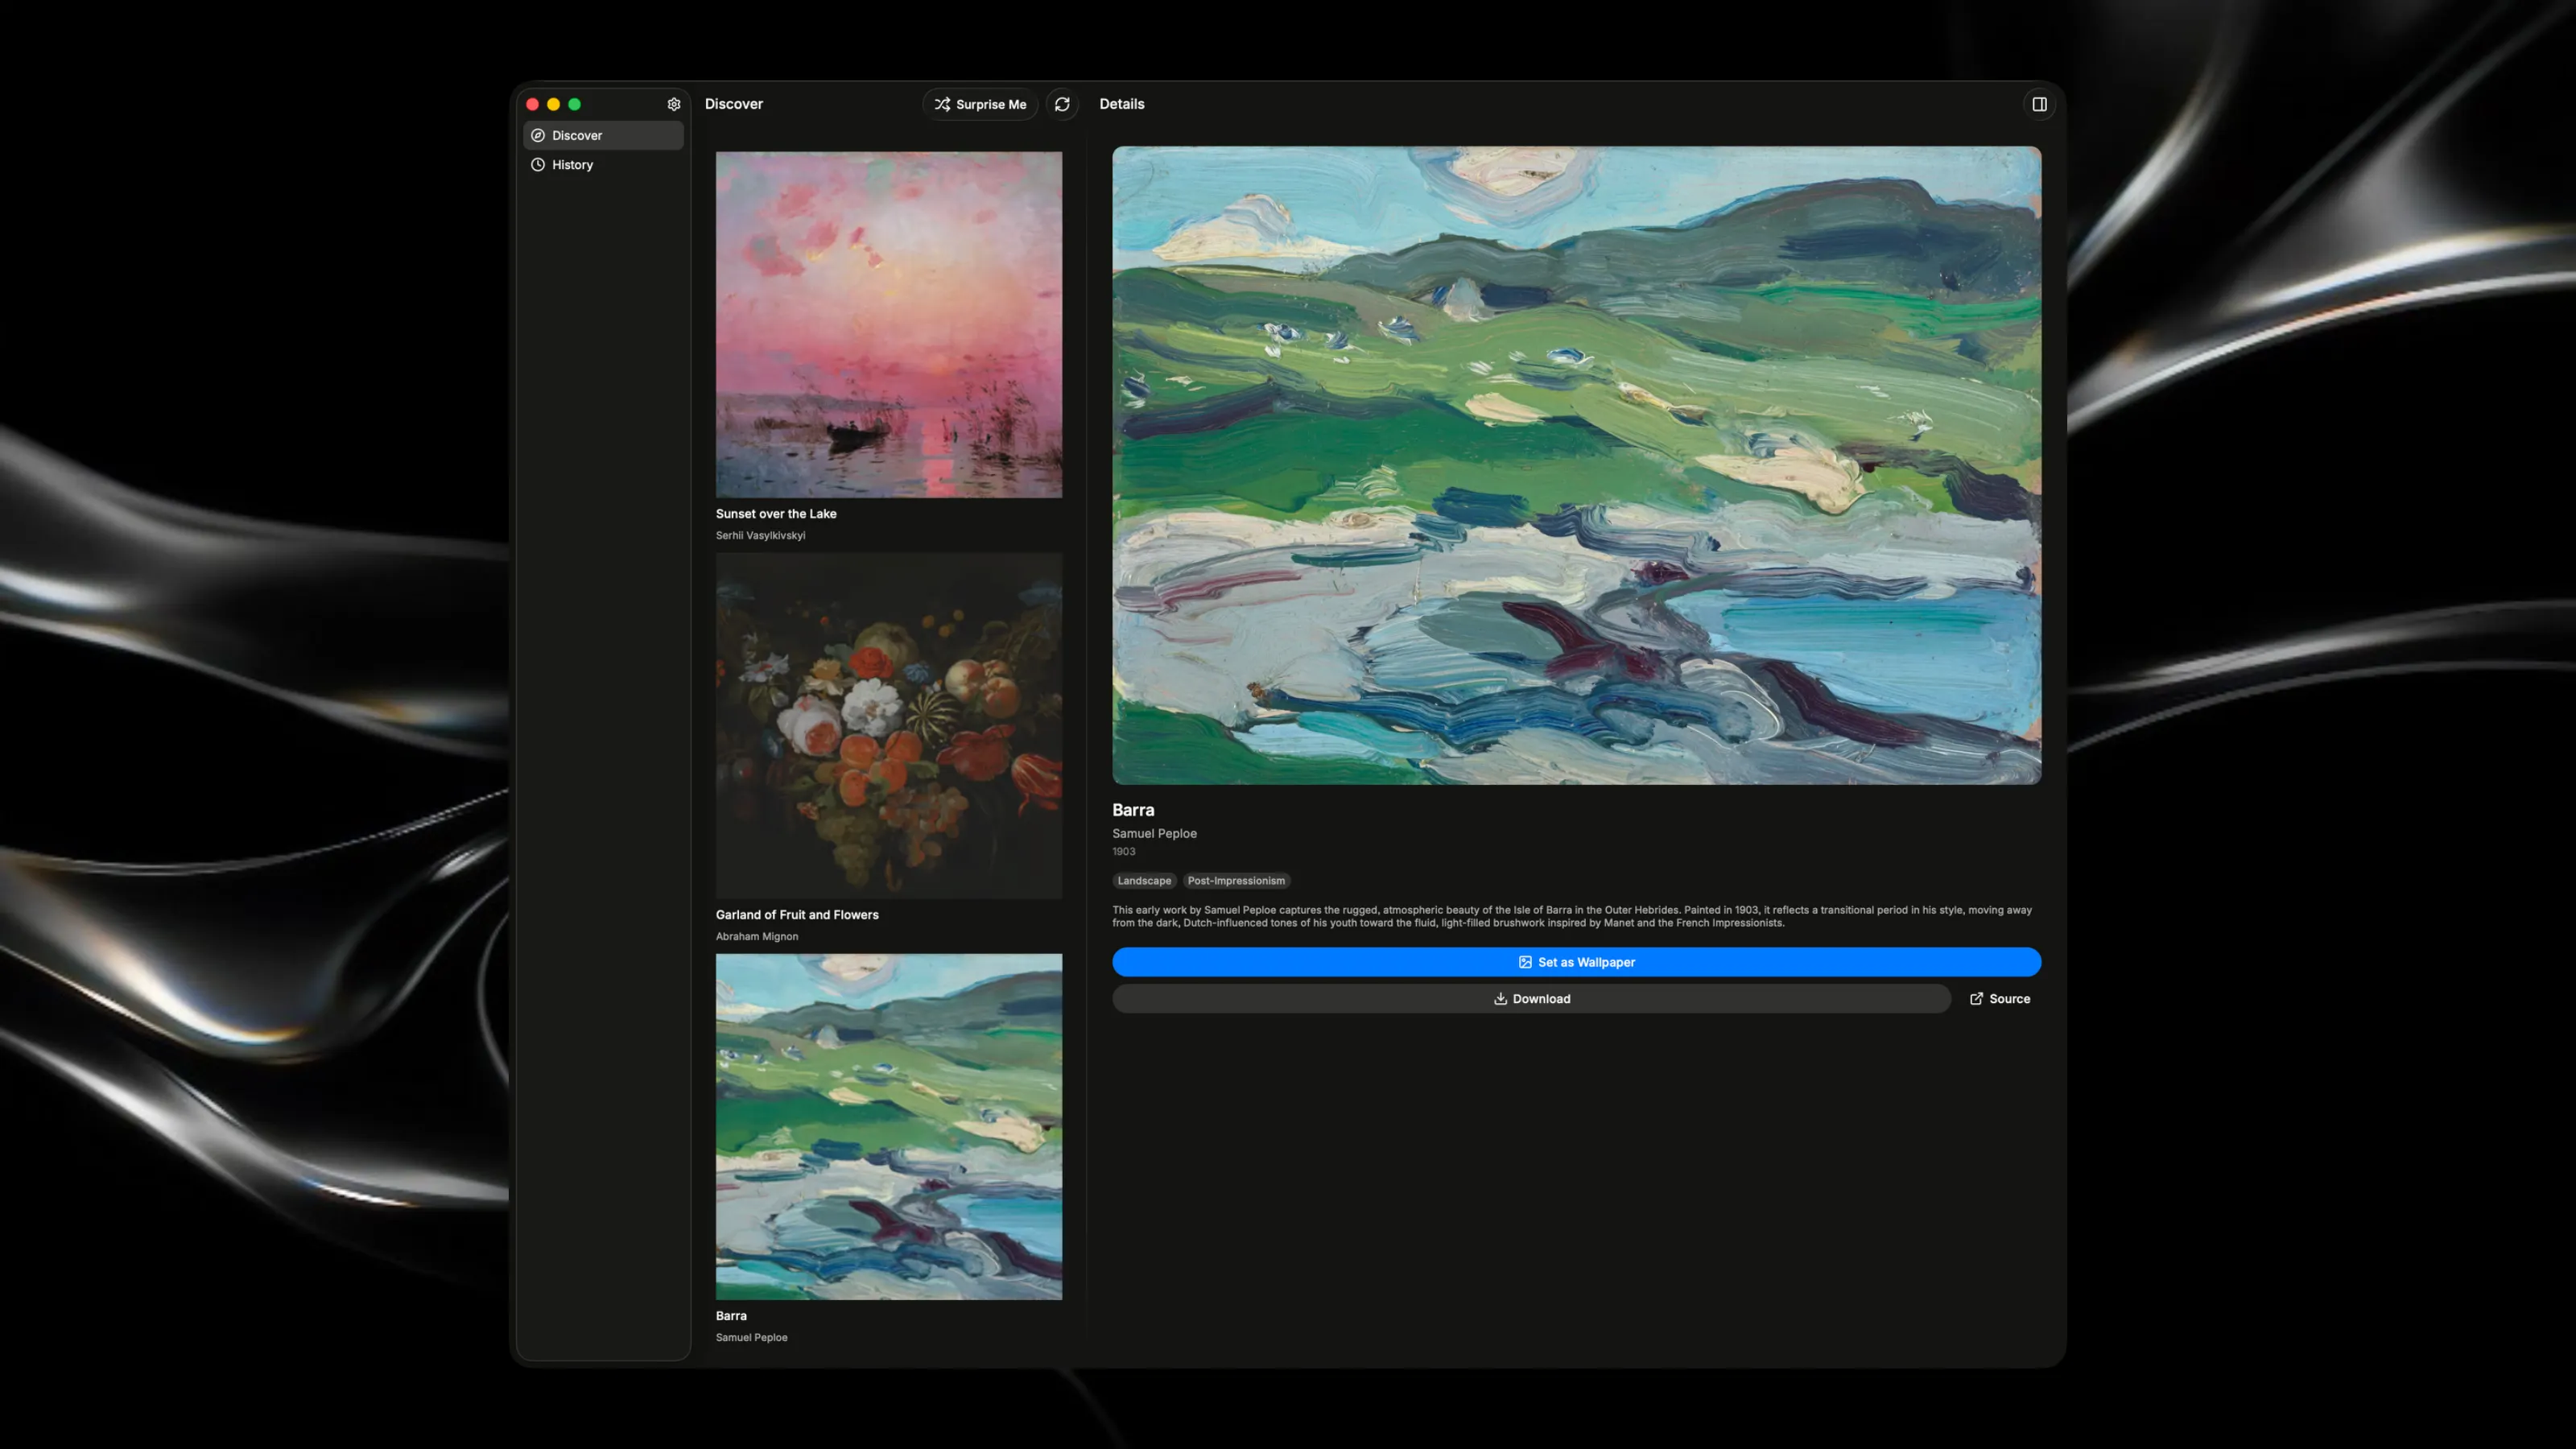Minimize the window with the yellow button
2576x1449 pixels.
[x=554, y=104]
